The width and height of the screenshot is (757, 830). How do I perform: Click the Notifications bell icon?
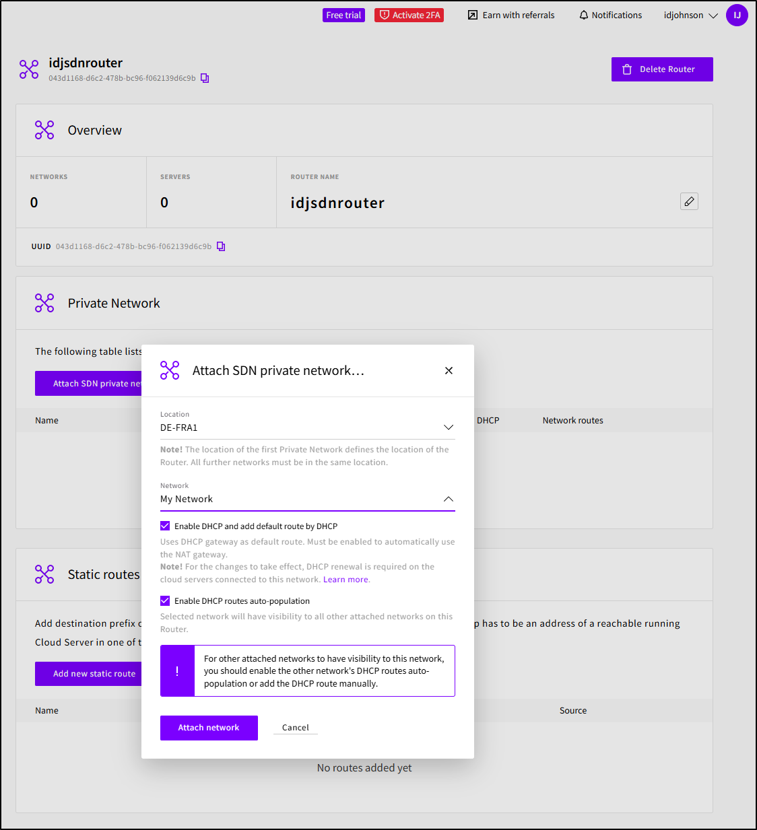(x=583, y=15)
